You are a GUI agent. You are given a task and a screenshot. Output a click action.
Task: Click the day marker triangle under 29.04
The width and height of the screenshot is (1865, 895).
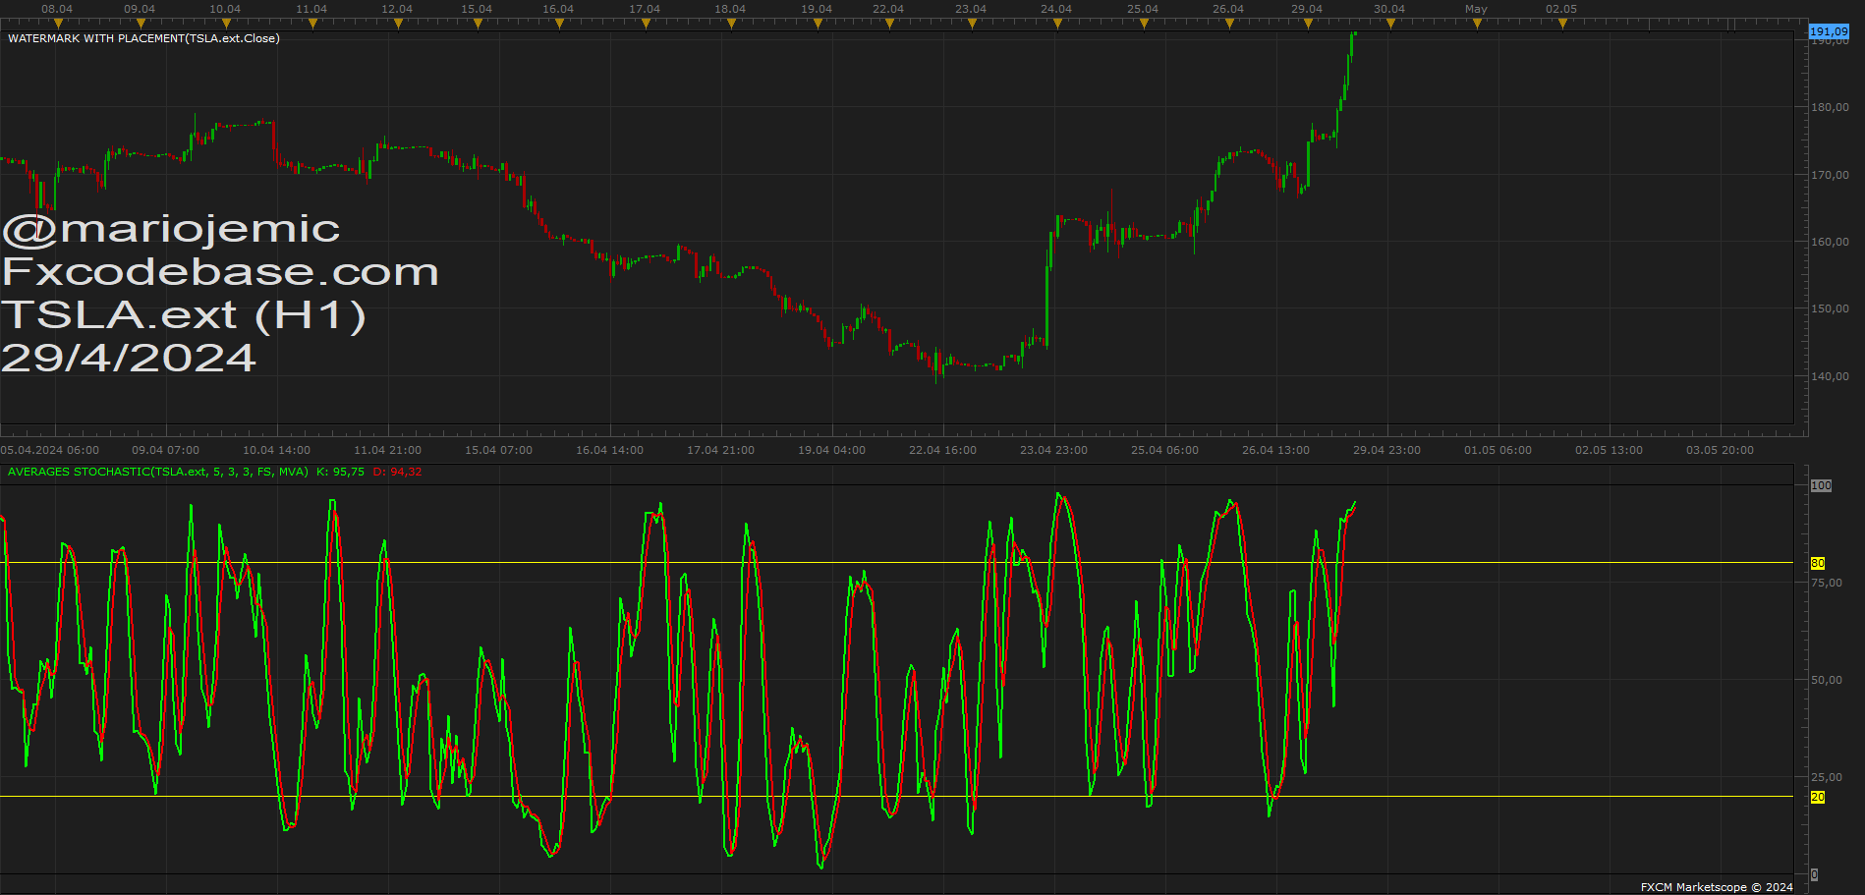click(x=1308, y=24)
